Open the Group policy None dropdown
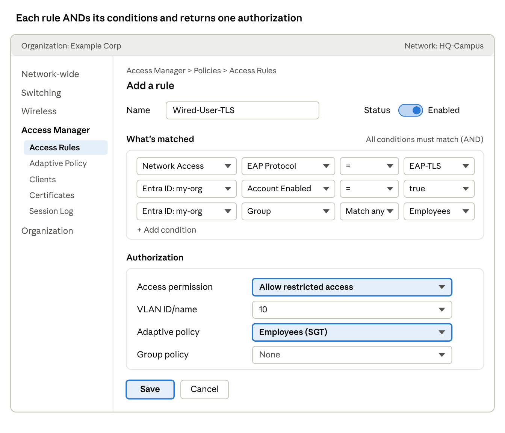 (352, 355)
